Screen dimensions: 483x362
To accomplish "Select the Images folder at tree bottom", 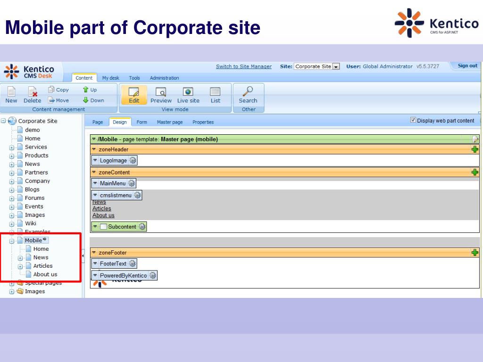I will [35, 291].
